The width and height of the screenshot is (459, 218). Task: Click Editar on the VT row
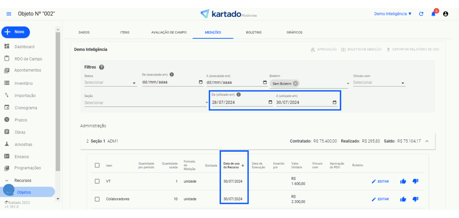pyautogui.click(x=380, y=181)
